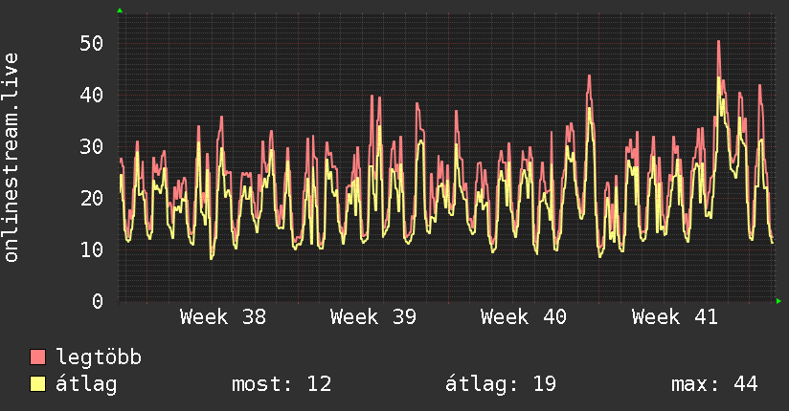Click the 50 value on y-axis
Screen dimensions: 789x411
(x=92, y=44)
